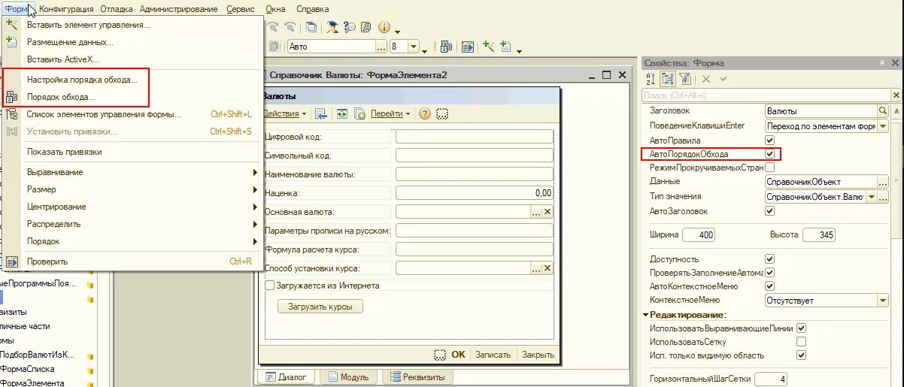Toggle АвтоПорядокОбхода checkbox

(x=769, y=154)
